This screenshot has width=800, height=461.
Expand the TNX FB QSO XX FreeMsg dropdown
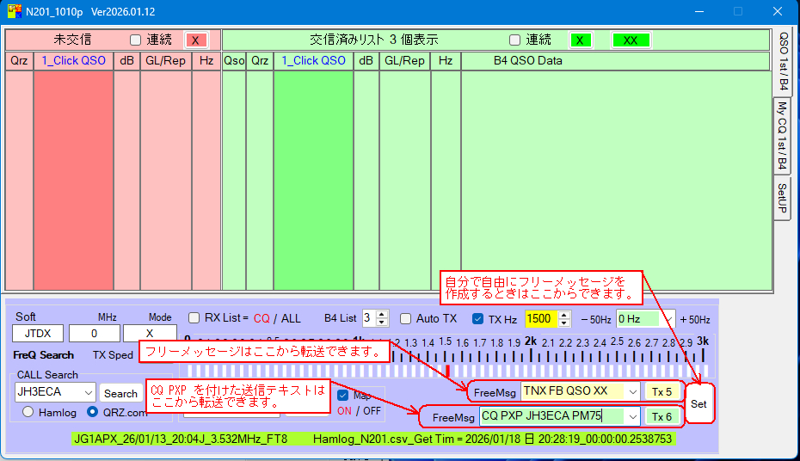[x=634, y=391]
